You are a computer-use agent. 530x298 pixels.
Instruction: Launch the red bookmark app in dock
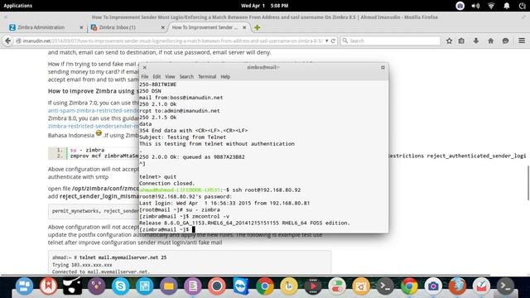(48, 286)
